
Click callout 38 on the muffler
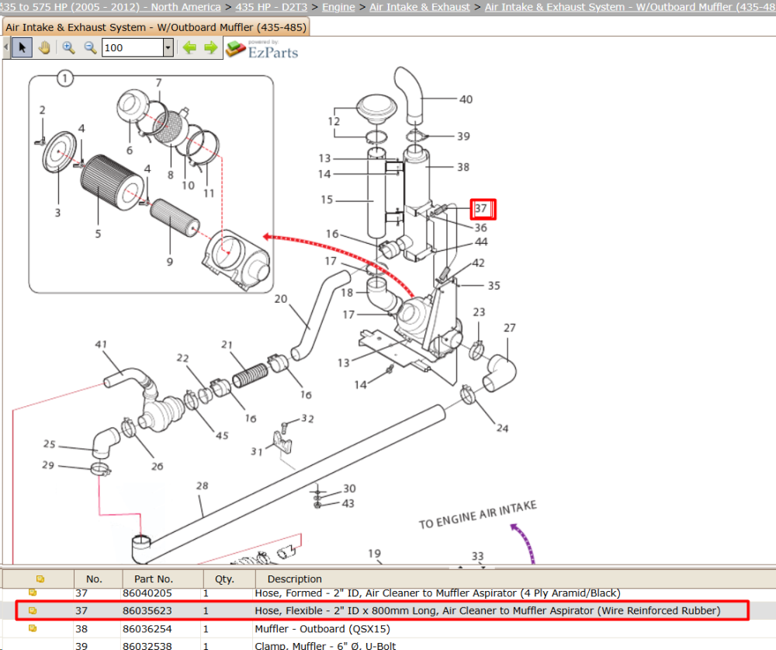coord(463,168)
